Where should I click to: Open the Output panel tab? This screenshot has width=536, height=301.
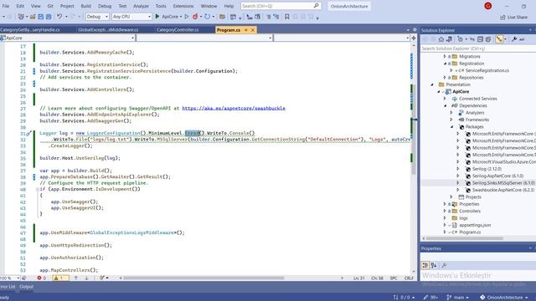pyautogui.click(x=26, y=287)
